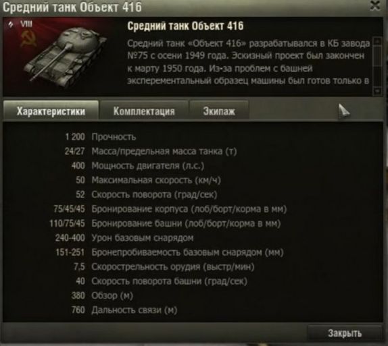Close the Объект 416 info window

point(375,5)
